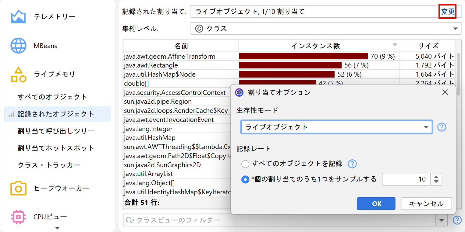Click the キャンセル button
Viewport: 465px width, 232px height.
(x=426, y=204)
